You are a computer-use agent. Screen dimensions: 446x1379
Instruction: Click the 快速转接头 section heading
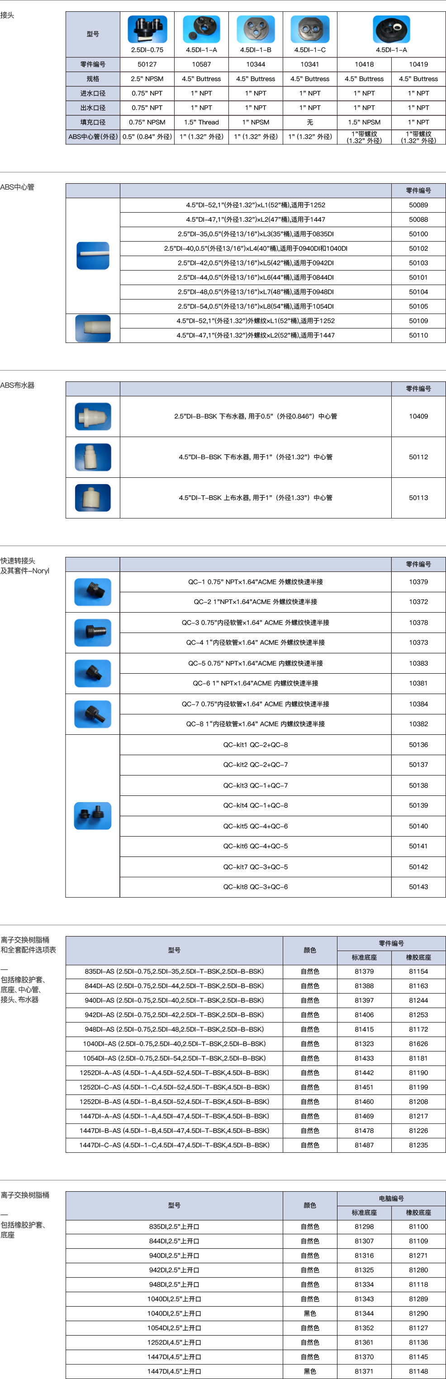click(18, 561)
